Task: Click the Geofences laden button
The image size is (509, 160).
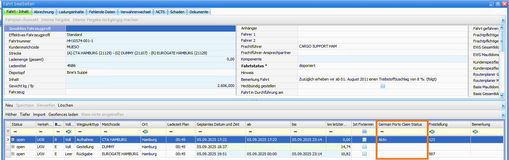Action: pos(63,114)
